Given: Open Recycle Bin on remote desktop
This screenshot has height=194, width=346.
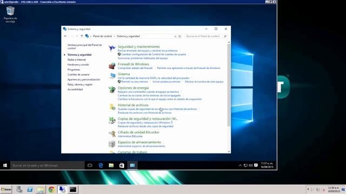Looking at the screenshot, I should pos(10,15).
